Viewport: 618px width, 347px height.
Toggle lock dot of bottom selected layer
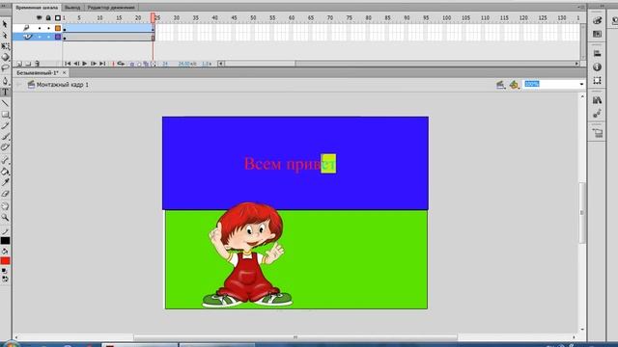click(x=49, y=37)
